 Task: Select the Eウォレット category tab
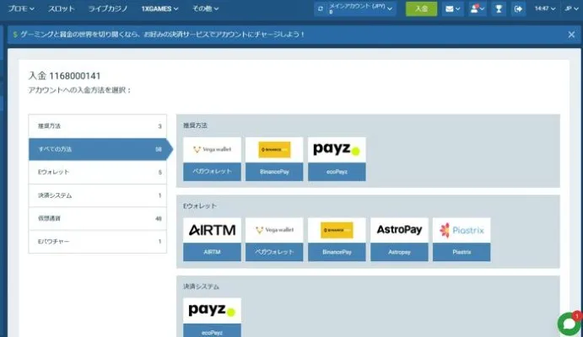click(97, 172)
